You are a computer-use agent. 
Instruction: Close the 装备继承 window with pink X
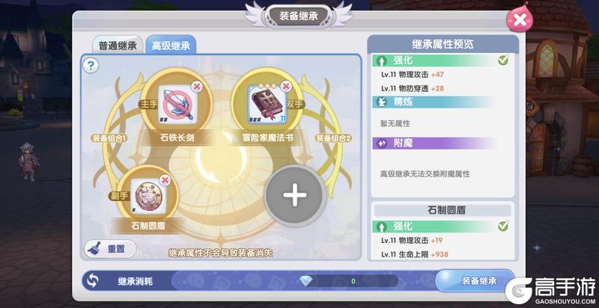pyautogui.click(x=519, y=19)
